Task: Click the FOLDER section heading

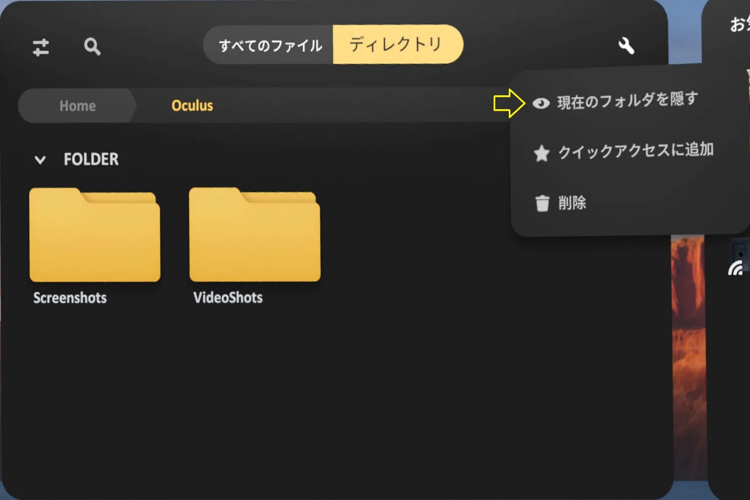Action: (x=91, y=159)
